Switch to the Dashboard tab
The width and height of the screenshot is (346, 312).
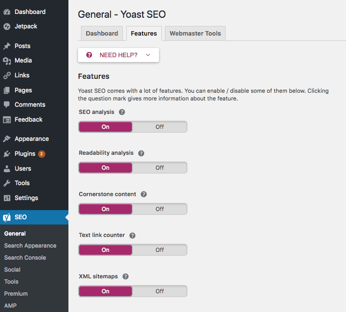pos(102,34)
